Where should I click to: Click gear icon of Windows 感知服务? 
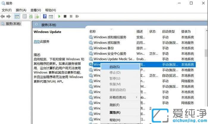click(91, 43)
